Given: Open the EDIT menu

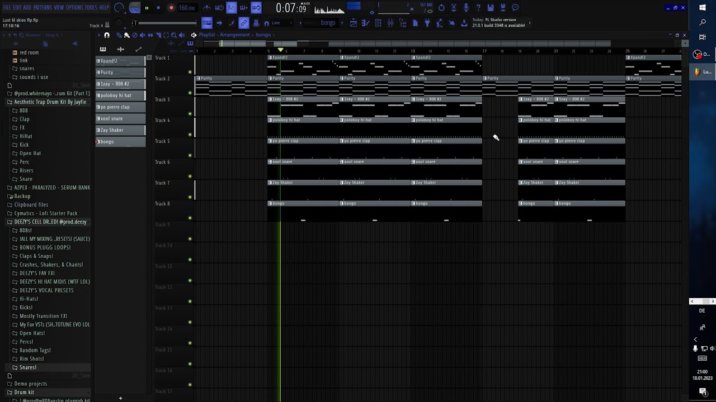Looking at the screenshot, I should coord(17,8).
